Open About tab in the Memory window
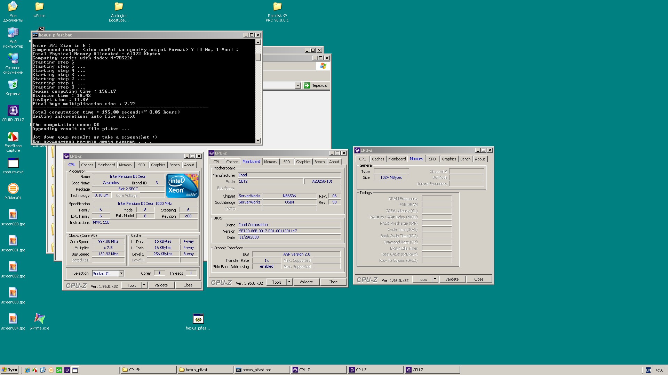This screenshot has height=375, width=668. tap(480, 159)
